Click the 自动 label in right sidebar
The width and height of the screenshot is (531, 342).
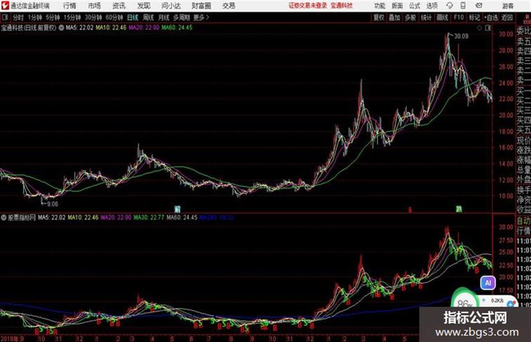click(524, 221)
